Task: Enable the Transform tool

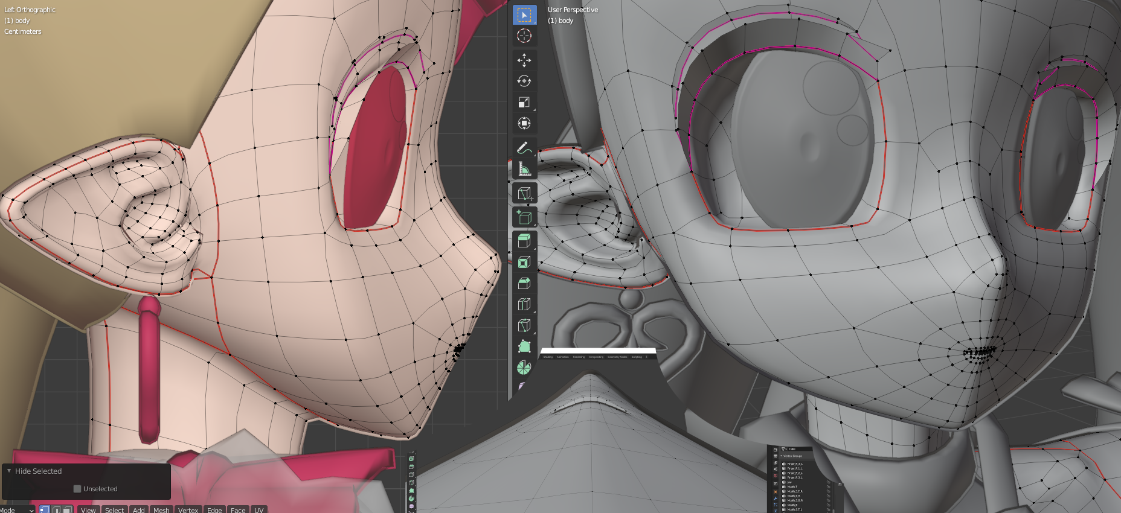Action: pyautogui.click(x=524, y=123)
